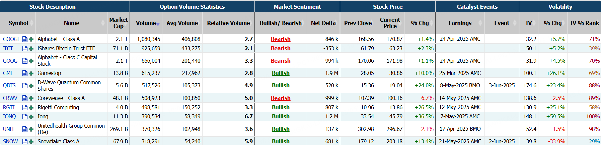Open the document icon in the GOOGL row
The width and height of the screenshot is (601, 145).
(x=25, y=39)
